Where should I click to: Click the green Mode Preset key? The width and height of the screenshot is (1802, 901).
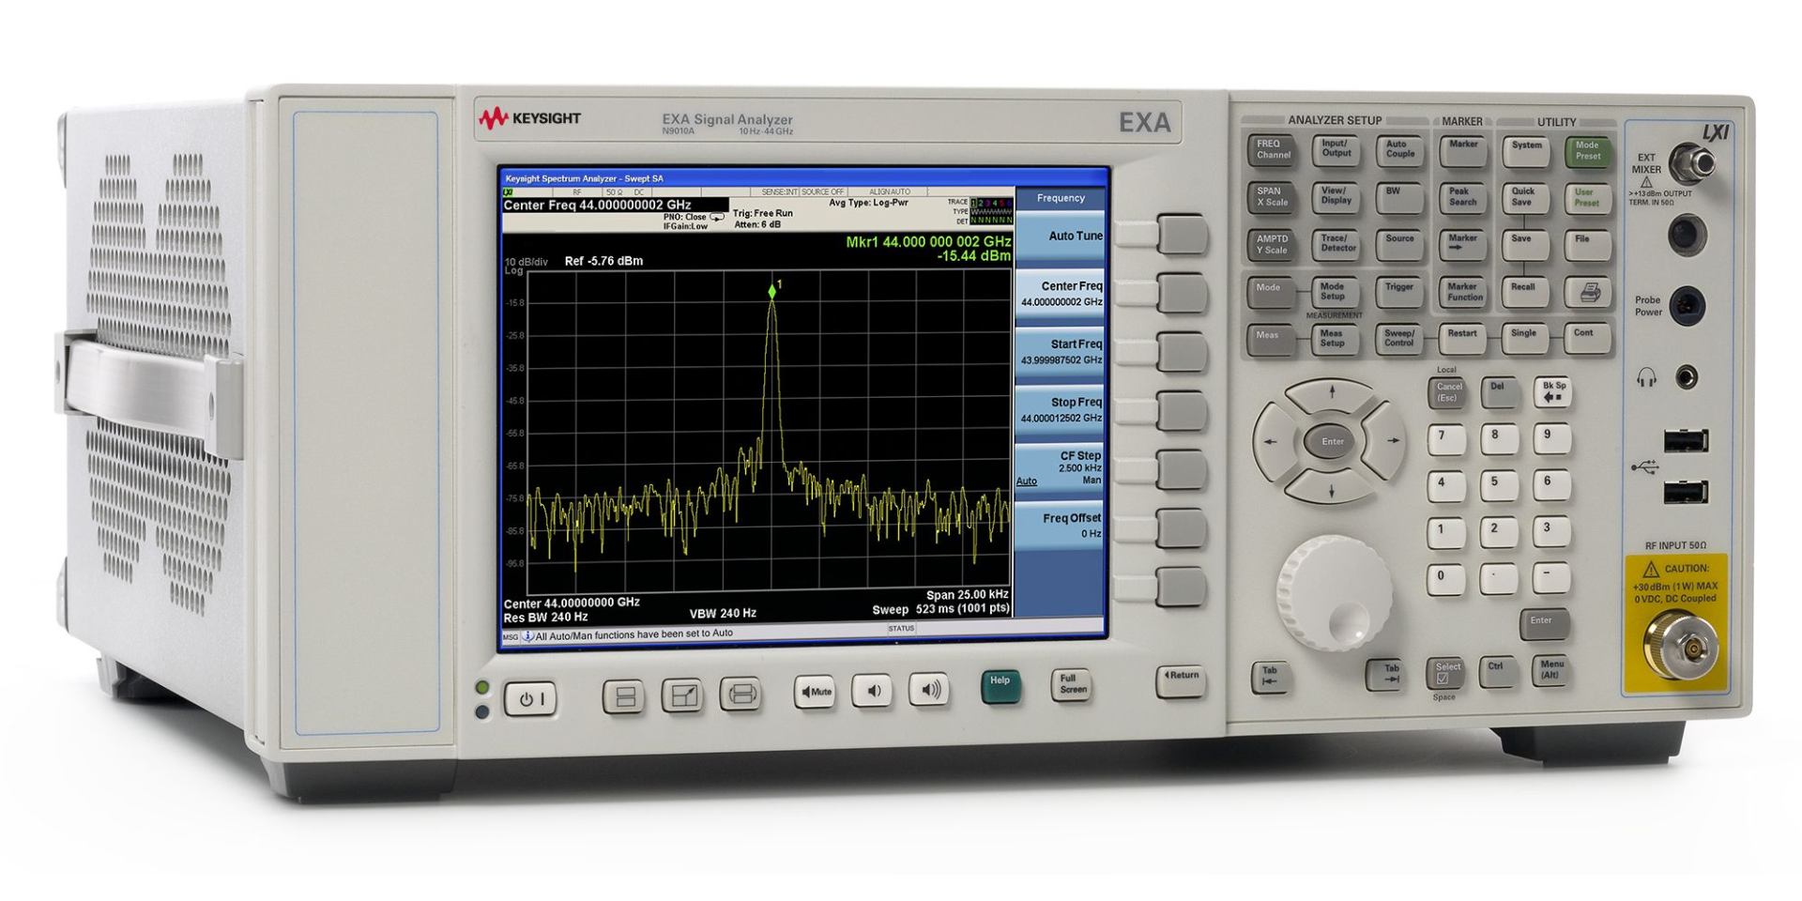1588,152
